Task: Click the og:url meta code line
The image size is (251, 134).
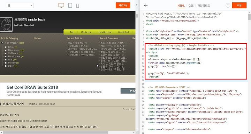Action: 188,122
